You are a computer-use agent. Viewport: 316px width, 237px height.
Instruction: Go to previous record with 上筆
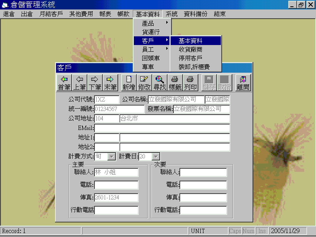(x=80, y=83)
